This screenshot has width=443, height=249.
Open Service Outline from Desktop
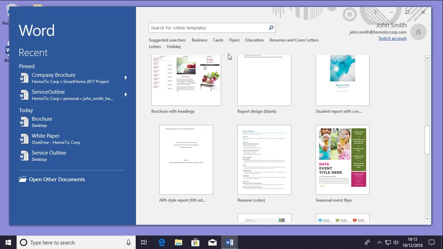[73, 156]
